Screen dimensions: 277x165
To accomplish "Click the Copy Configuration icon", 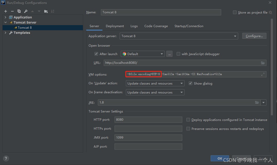I will pos(19,11).
